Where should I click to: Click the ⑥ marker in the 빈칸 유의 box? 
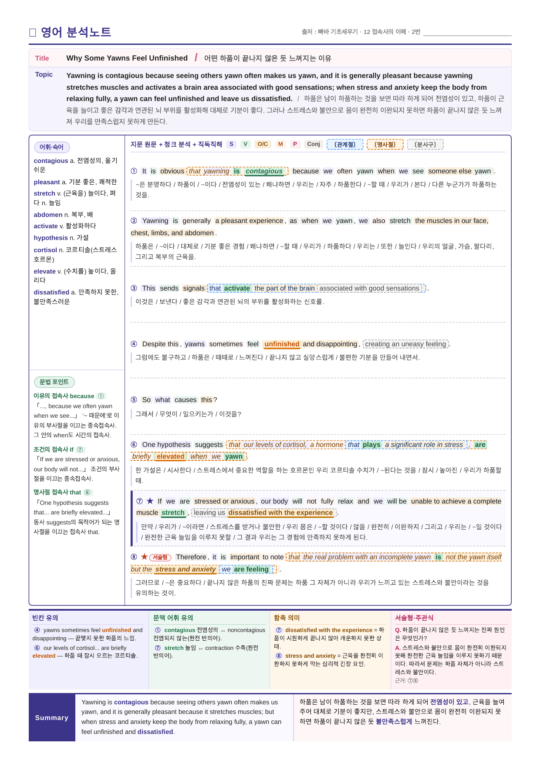tap(37, 648)
